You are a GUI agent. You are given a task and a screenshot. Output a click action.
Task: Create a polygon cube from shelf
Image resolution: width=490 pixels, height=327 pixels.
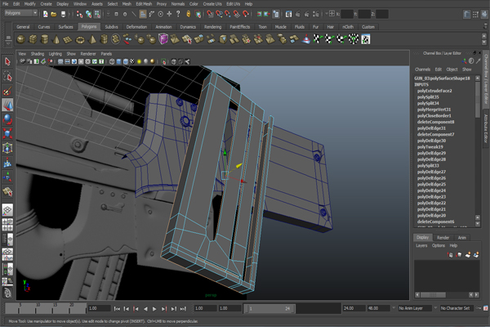tap(33, 39)
